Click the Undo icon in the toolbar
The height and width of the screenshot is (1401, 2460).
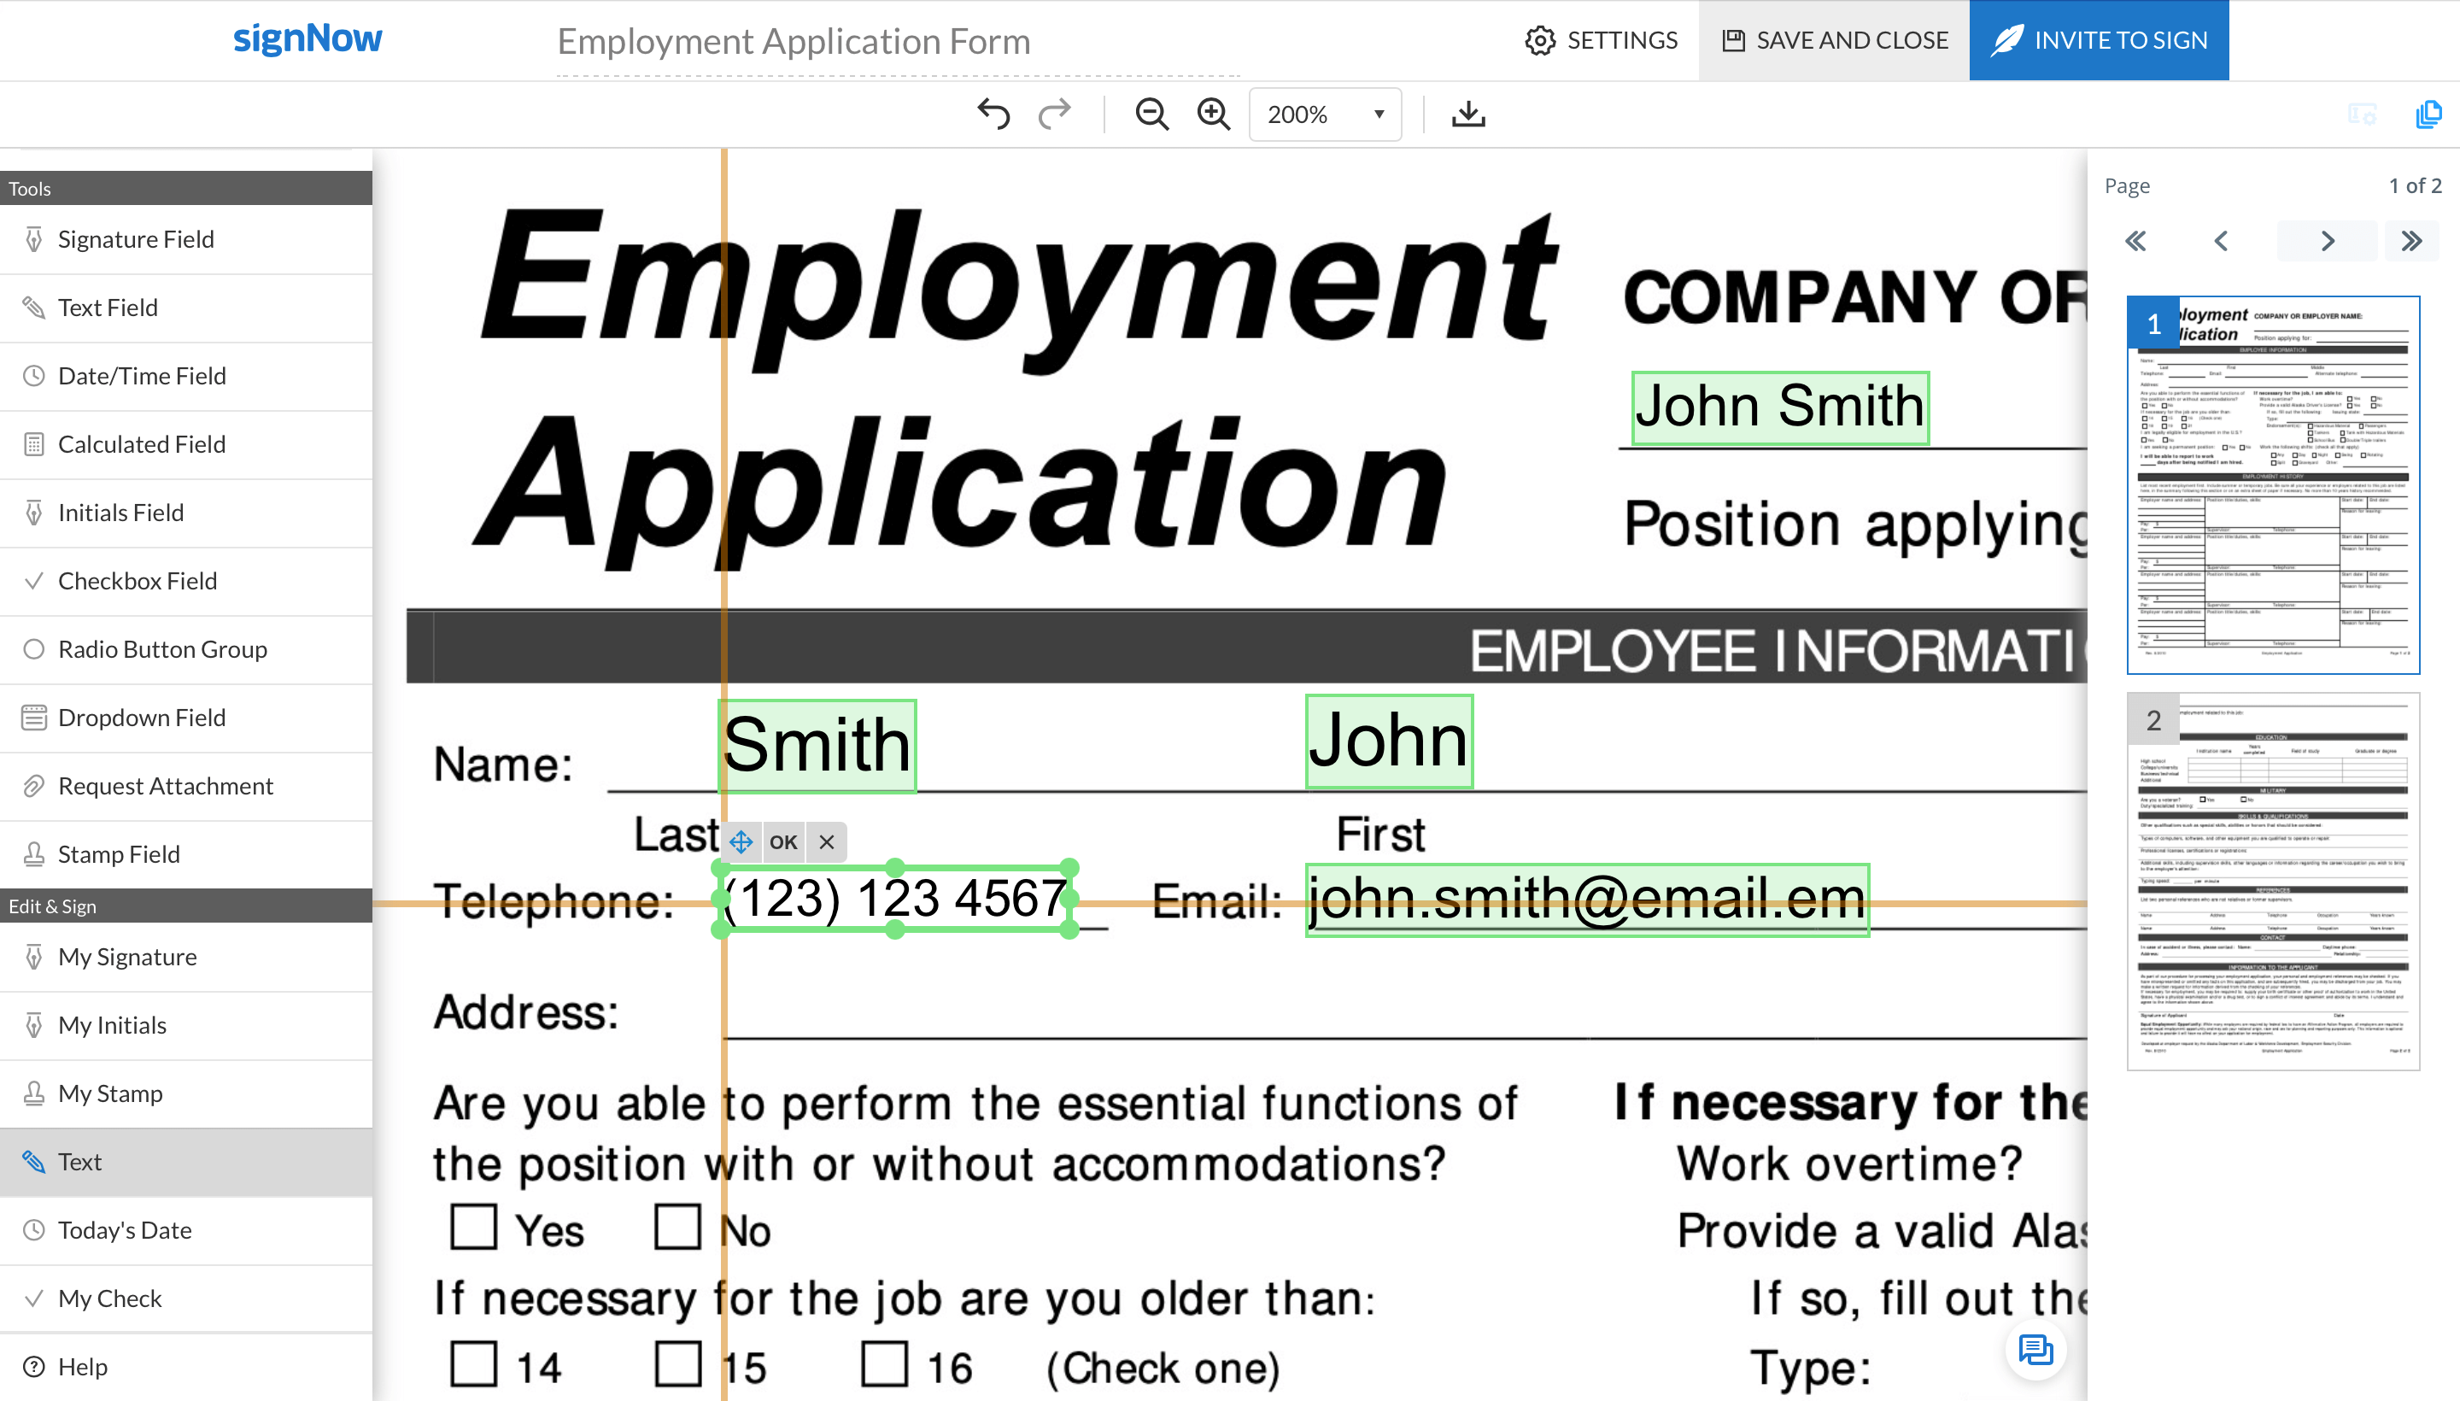(993, 114)
